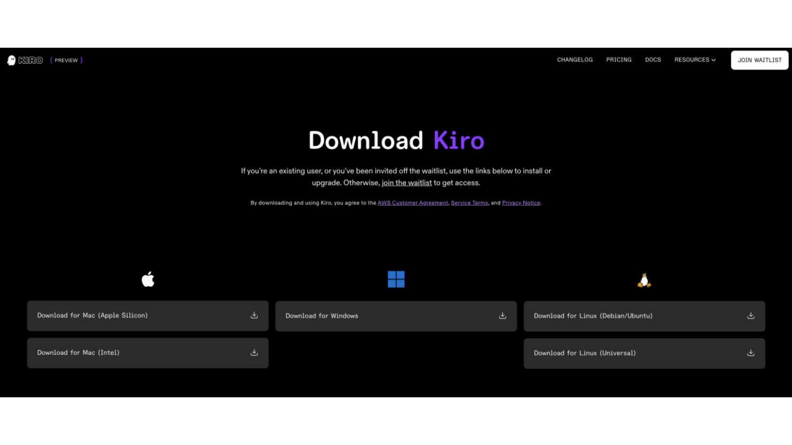The width and height of the screenshot is (792, 445).
Task: Click download arrow icon for Mac Apple Silicon
Action: tap(254, 315)
